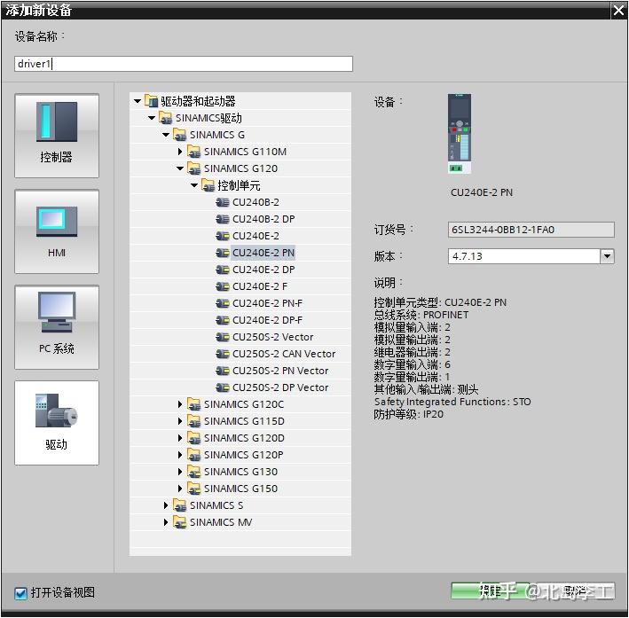629x618 pixels.
Task: Toggle the 打开设备视图 checkbox
Action: point(20,593)
